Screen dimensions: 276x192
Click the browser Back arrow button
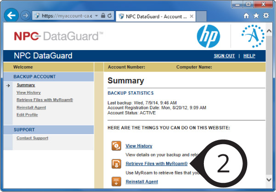click(x=12, y=15)
